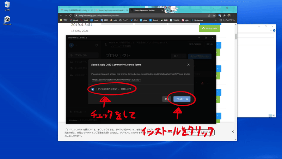
Task: Expand the chevron in the background window
Action: click(271, 30)
